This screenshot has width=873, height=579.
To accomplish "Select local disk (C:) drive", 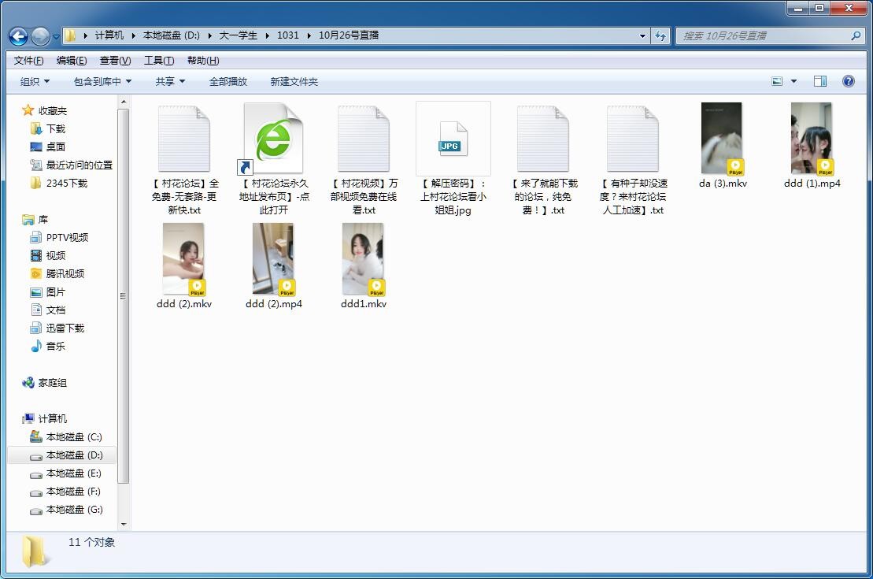I will point(73,436).
